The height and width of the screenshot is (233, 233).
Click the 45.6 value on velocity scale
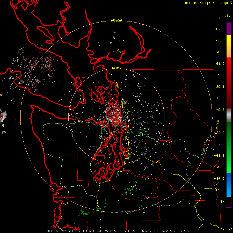point(220,75)
